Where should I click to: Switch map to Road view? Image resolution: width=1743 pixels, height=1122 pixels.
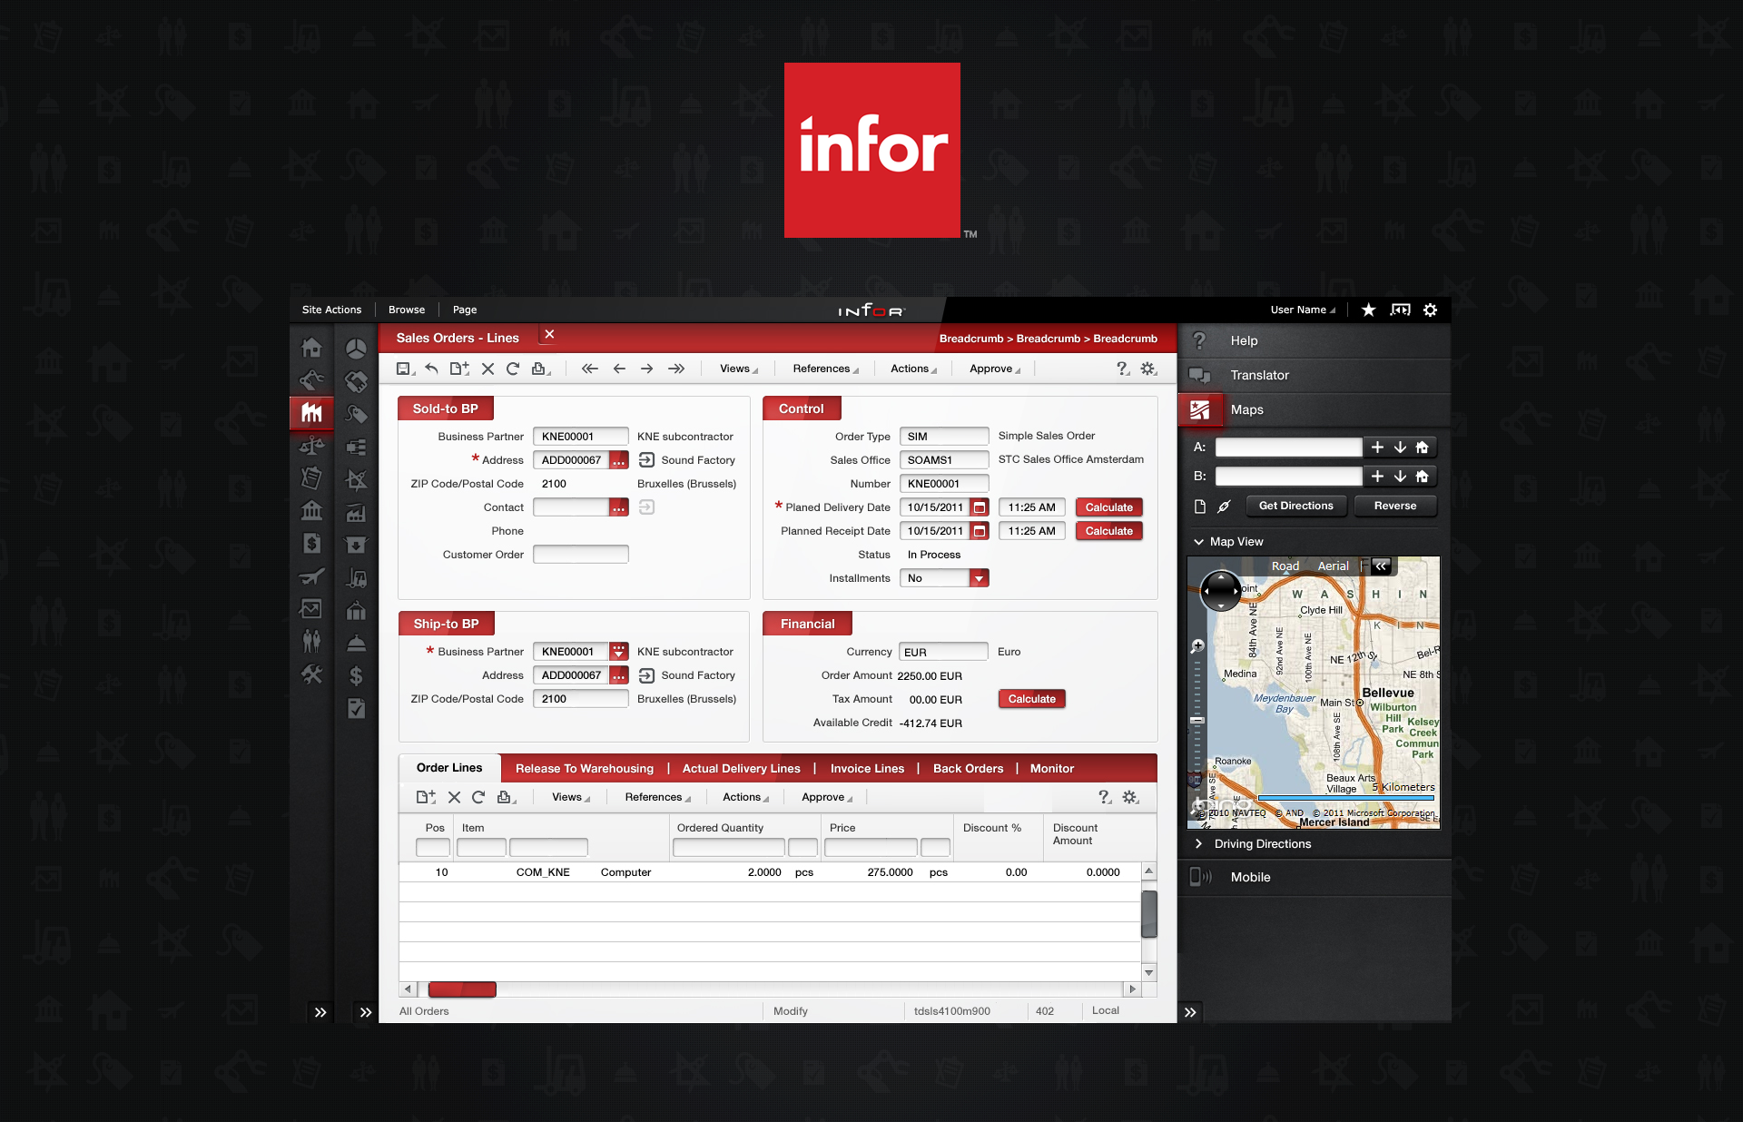click(1285, 566)
